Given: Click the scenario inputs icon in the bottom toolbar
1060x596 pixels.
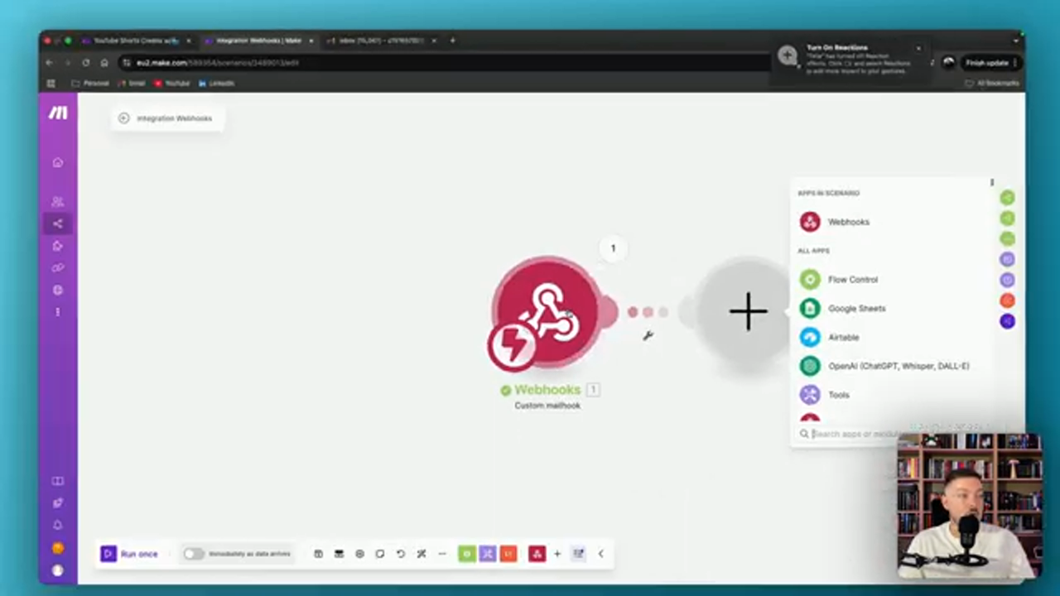Looking at the screenshot, I should pos(339,554).
